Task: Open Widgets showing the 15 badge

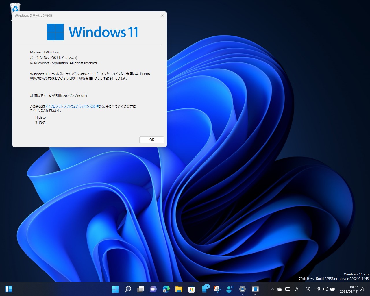Action: tap(205, 289)
